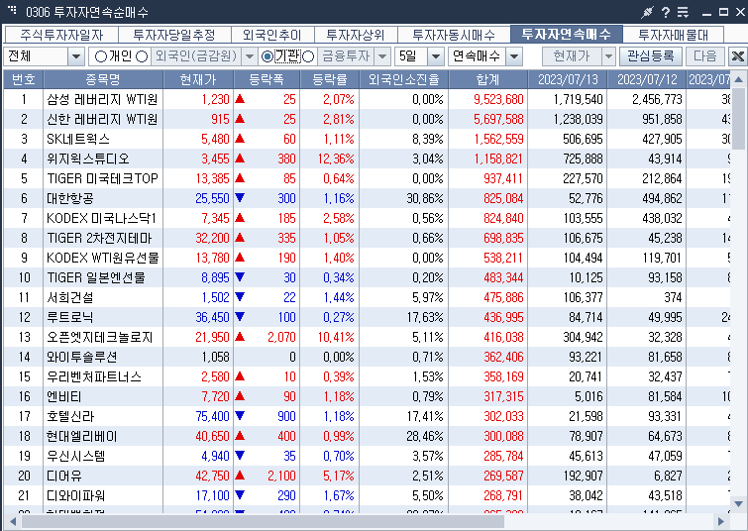Select KODEX 미국나스닥1 row name
Screen dimensions: 748x531
(101, 219)
